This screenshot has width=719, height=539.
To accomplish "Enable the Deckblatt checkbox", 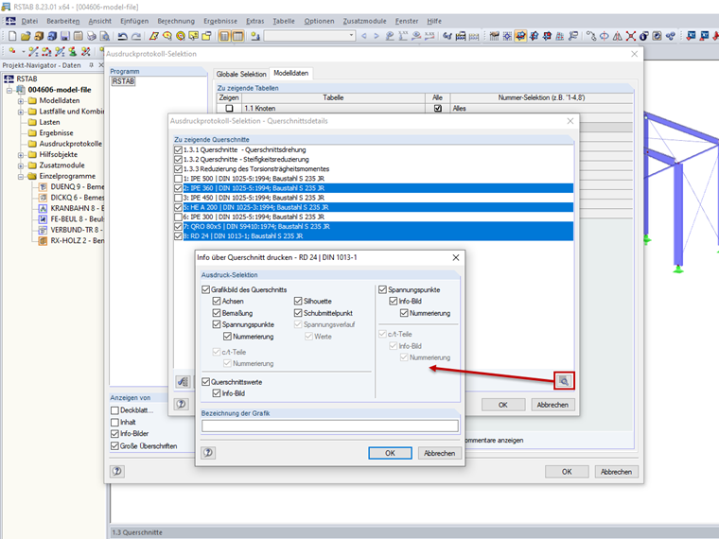I will [x=114, y=410].
